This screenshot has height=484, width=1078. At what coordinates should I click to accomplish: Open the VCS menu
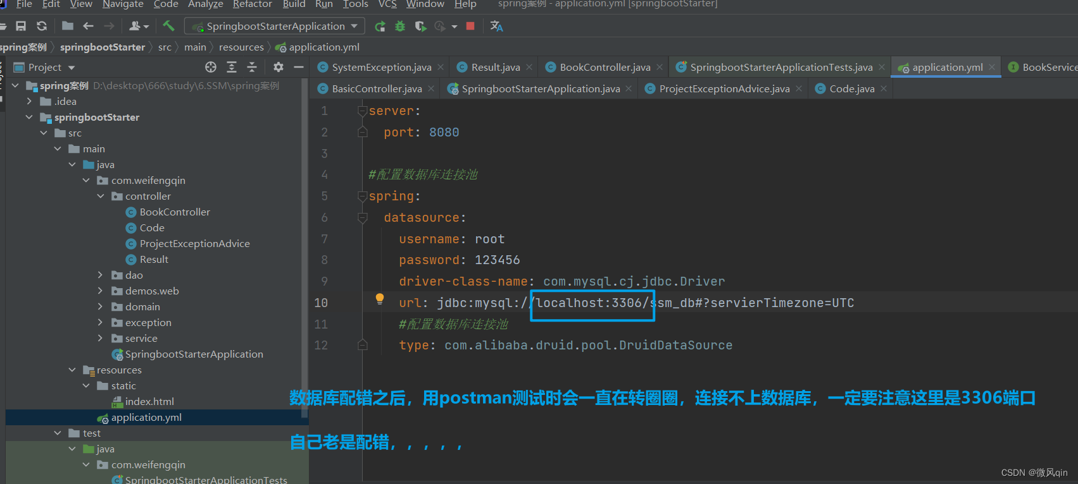click(387, 4)
